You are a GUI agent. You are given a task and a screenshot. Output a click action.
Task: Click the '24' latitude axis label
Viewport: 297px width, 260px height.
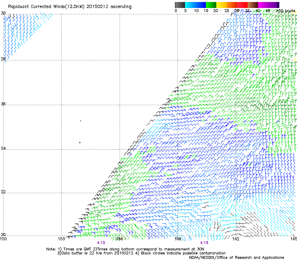click(x=3, y=148)
